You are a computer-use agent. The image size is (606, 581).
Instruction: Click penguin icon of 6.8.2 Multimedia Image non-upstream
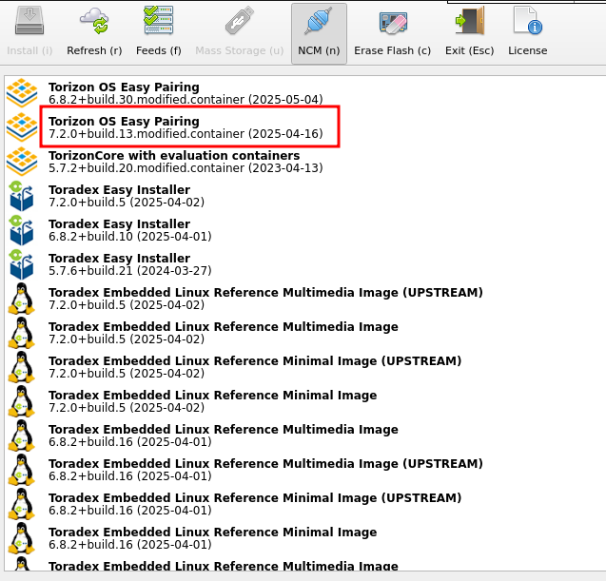point(22,436)
